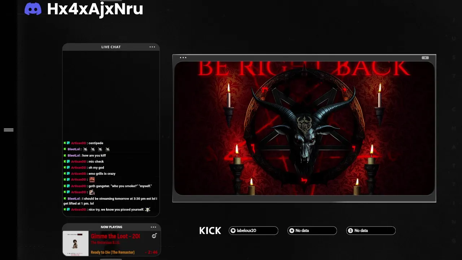Click the message how are you kiff
Screen dimensions: 462x260
pyautogui.click(x=94, y=156)
